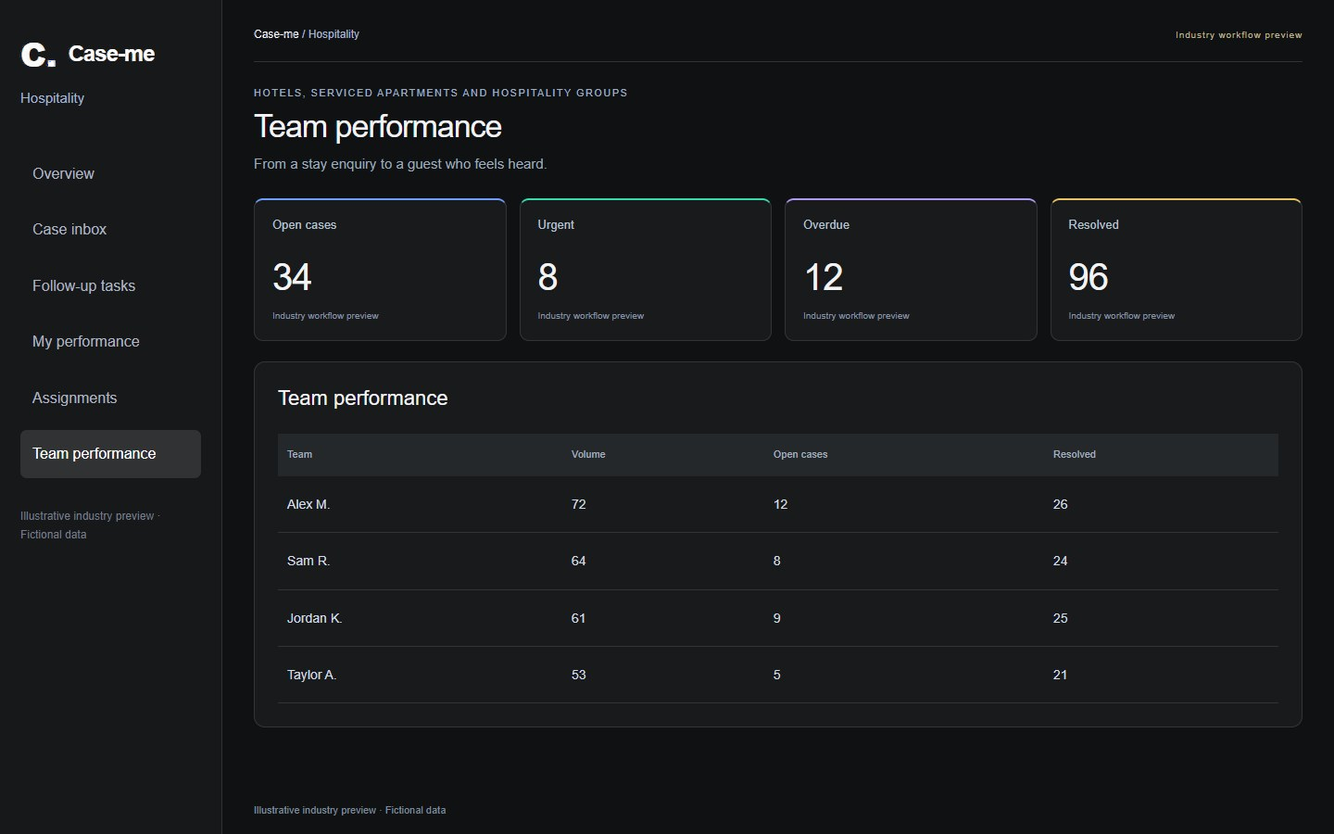This screenshot has width=1334, height=834.
Task: Select the Alex M. row name
Action: pyautogui.click(x=308, y=504)
